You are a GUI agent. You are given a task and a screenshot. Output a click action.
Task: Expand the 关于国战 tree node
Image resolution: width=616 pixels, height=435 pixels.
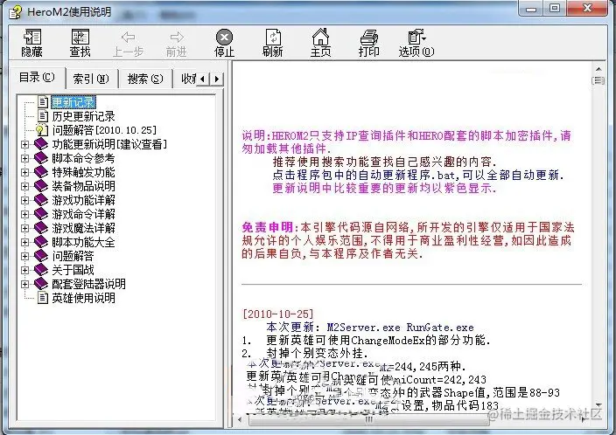pos(24,270)
